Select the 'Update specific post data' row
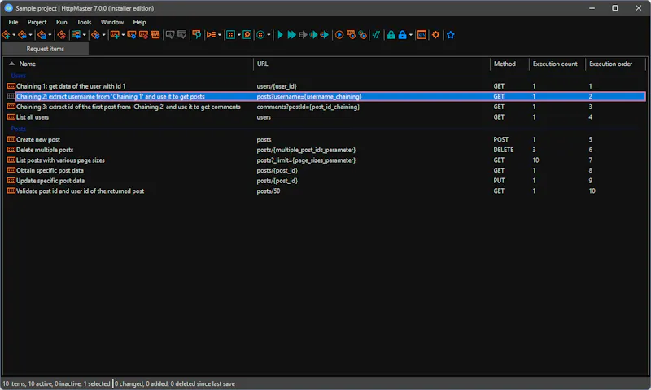Viewport: 651px width, 390px height. pyautogui.click(x=326, y=181)
